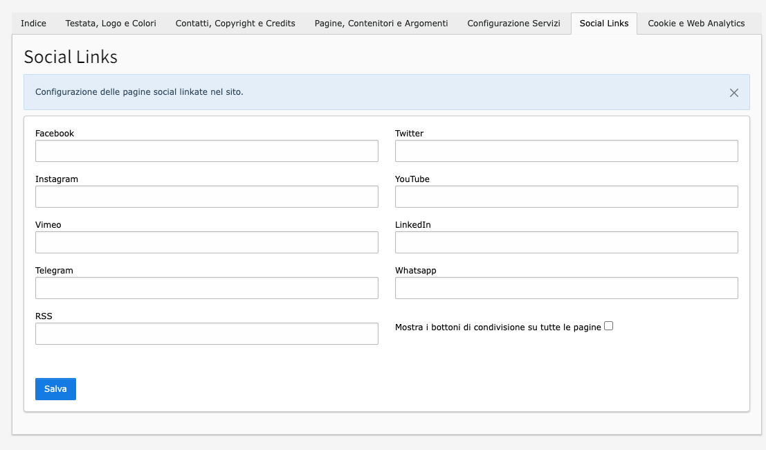766x450 pixels.
Task: Go to Contatti, Copyright e Credits tab
Action: (x=235, y=24)
